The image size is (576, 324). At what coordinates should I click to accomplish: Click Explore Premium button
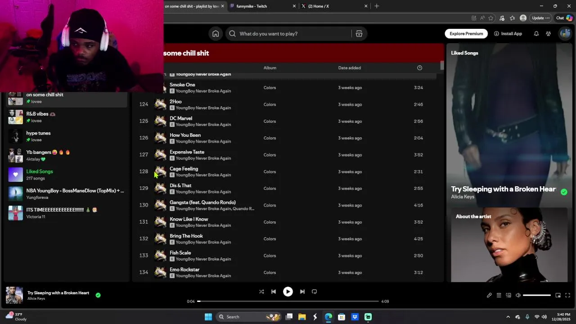click(x=466, y=34)
